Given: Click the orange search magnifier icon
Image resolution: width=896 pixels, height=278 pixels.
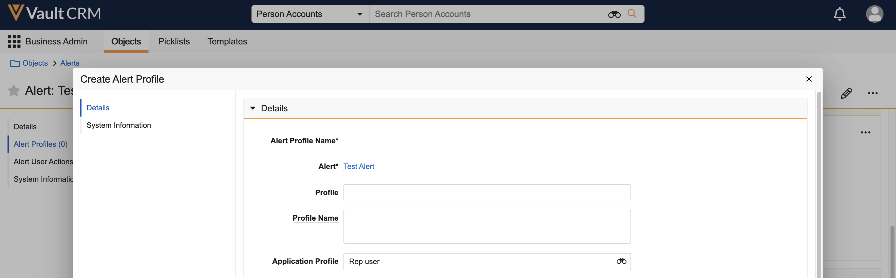Looking at the screenshot, I should click(x=632, y=13).
